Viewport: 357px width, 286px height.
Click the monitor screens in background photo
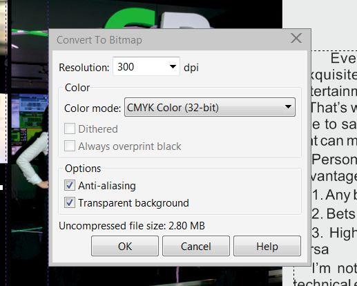click(30, 120)
